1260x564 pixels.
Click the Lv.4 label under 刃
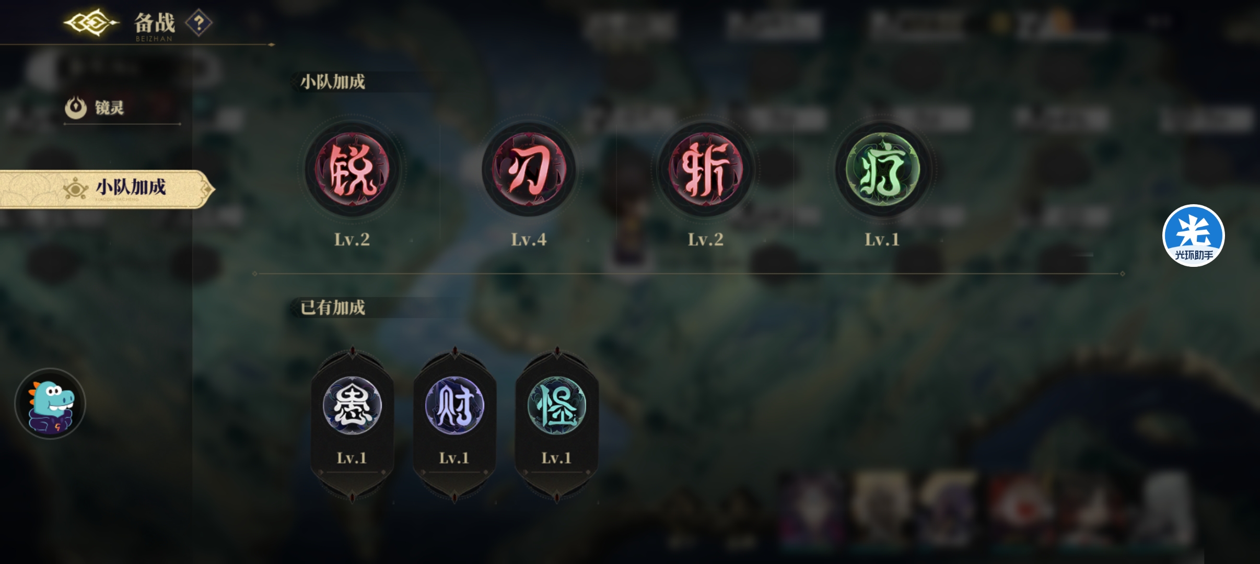(x=529, y=240)
